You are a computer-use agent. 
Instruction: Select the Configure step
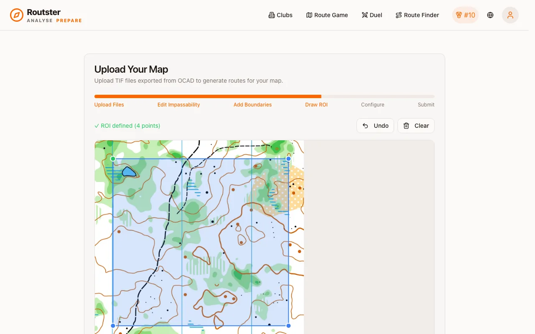373,105
